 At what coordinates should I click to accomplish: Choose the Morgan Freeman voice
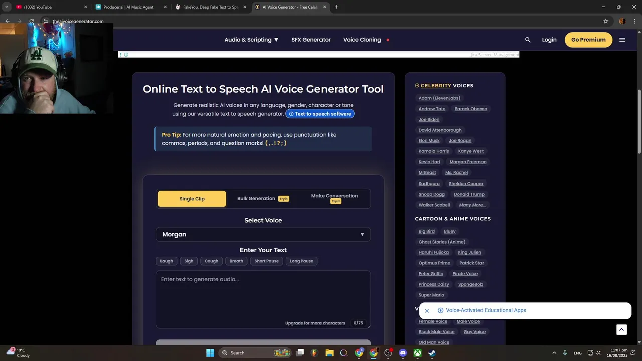(468, 162)
